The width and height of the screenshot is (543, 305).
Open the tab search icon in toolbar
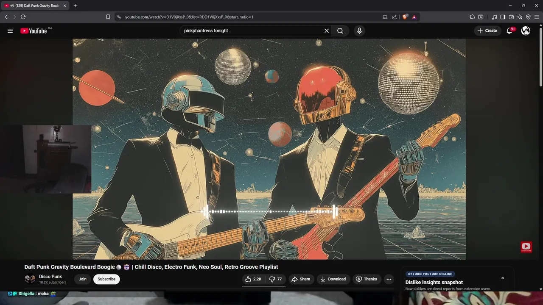(x=481, y=17)
